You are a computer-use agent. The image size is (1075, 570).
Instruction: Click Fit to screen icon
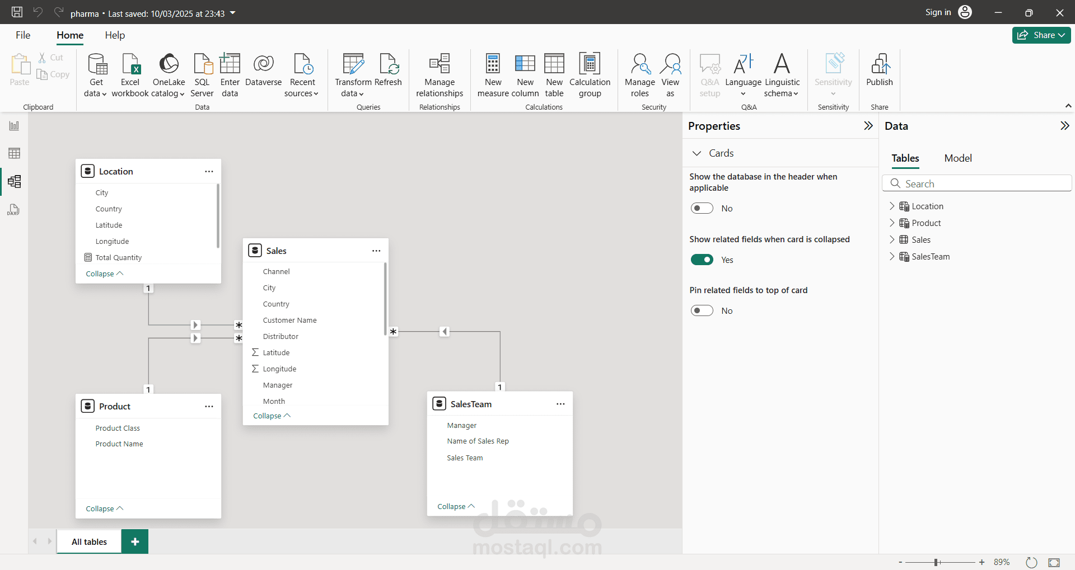tap(1054, 562)
